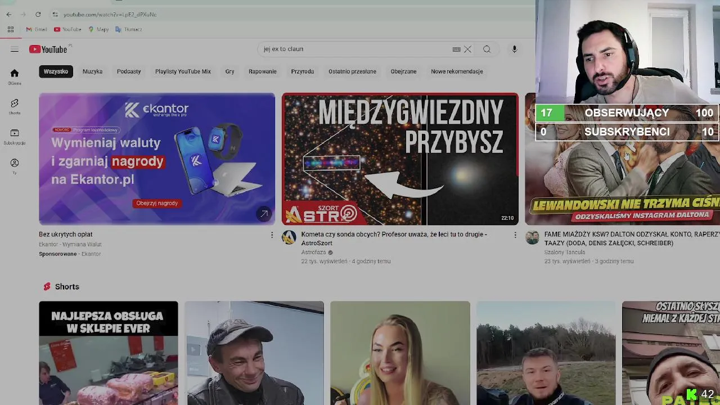Open the Szalony Tanculs channel avatar
This screenshot has width=720, height=405.
(x=532, y=237)
